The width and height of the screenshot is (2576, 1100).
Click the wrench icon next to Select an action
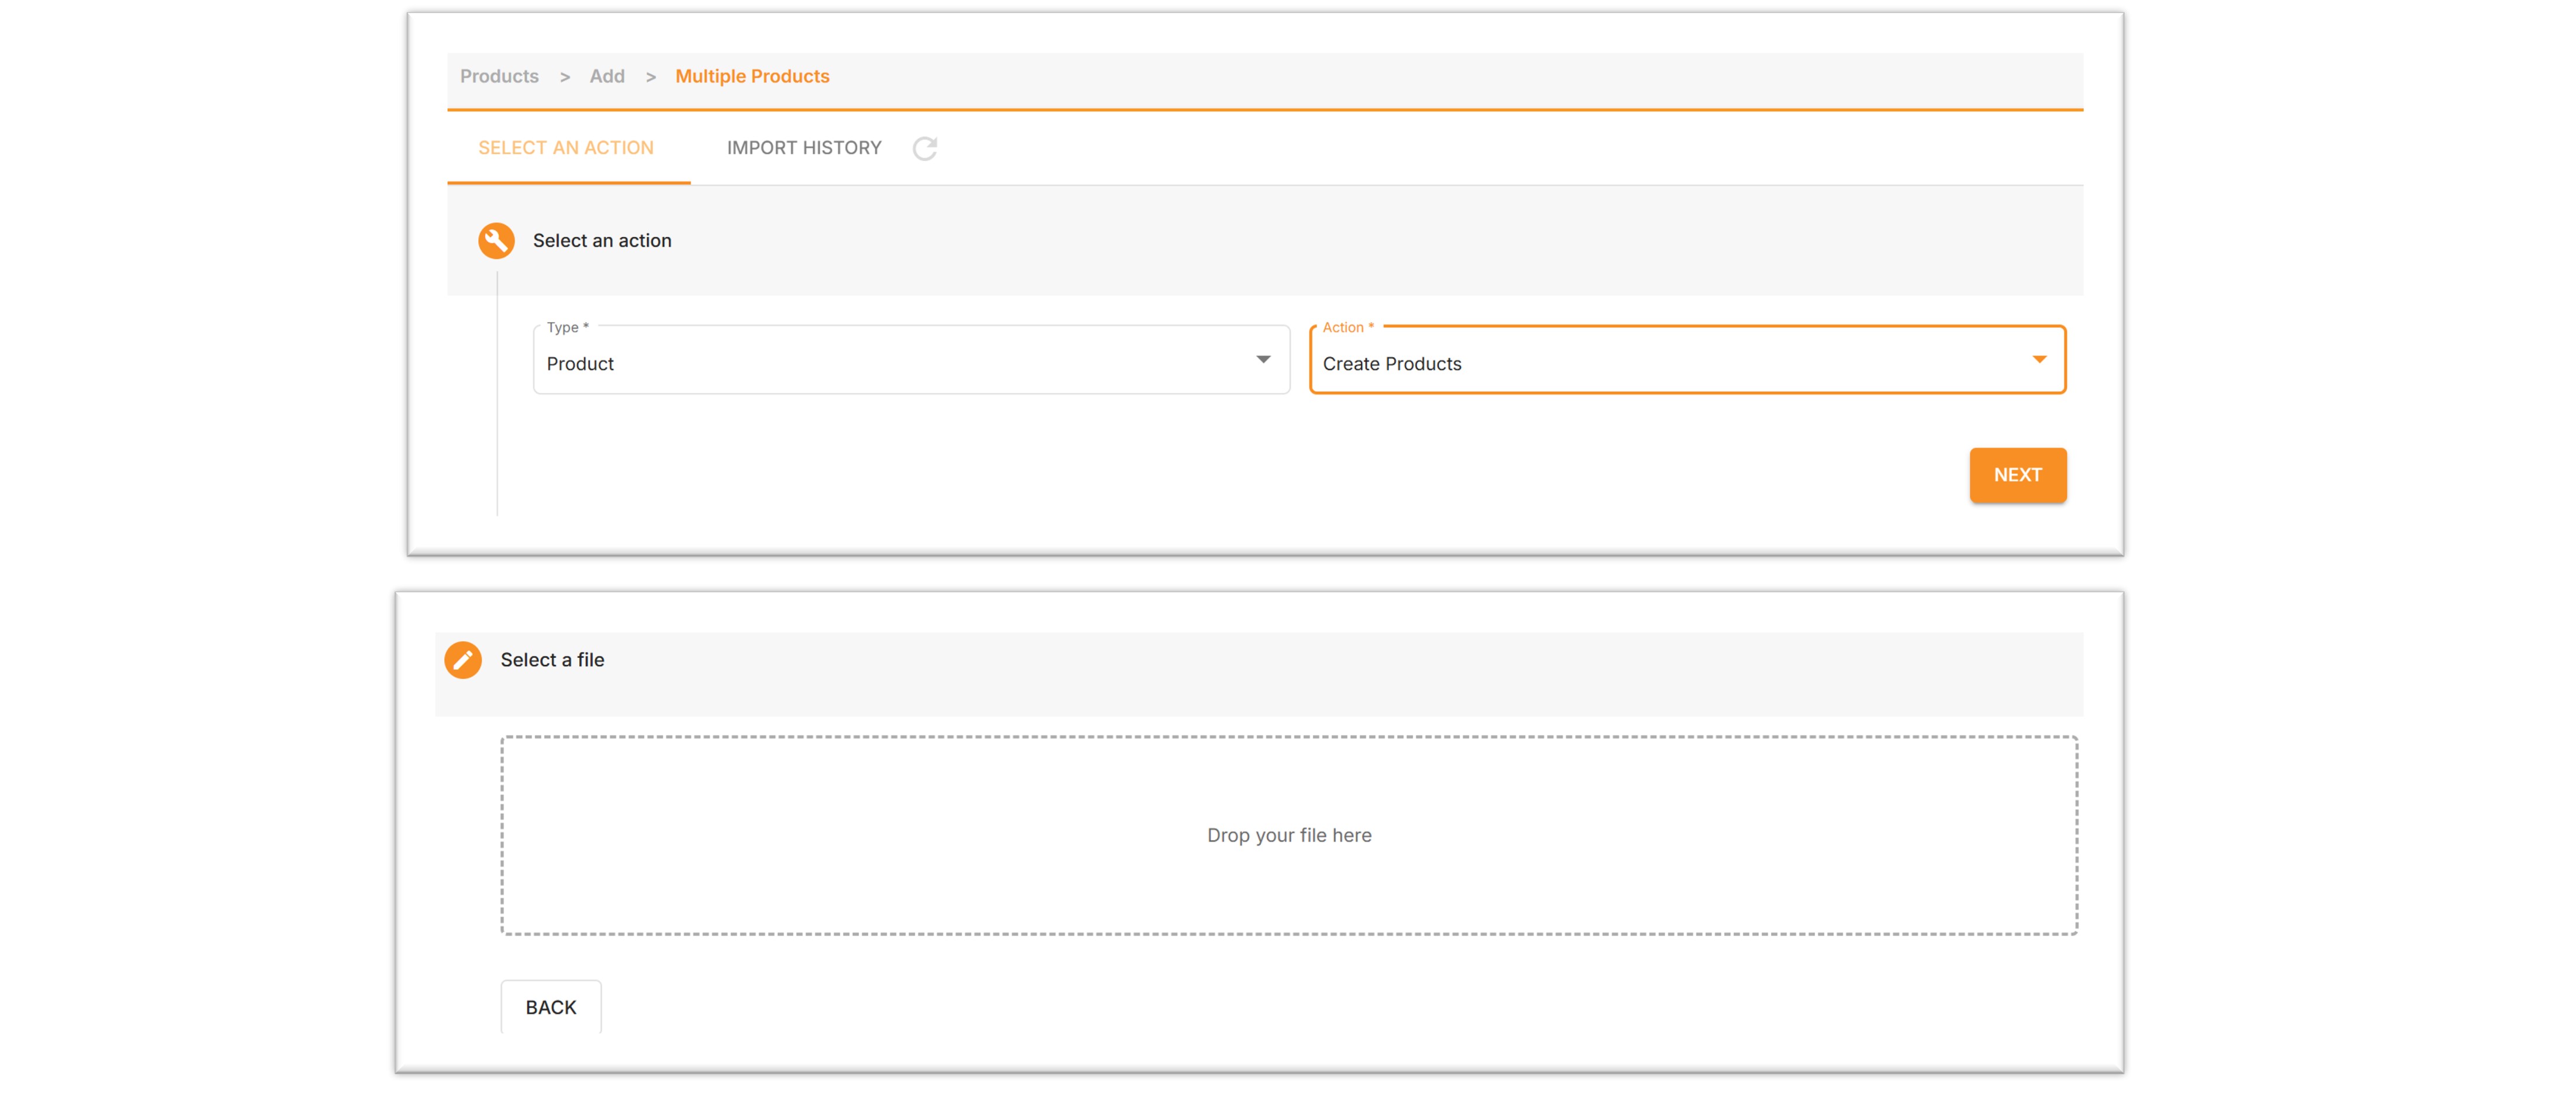point(496,240)
